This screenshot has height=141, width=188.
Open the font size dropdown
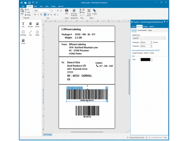pyautogui.click(x=55, y=11)
